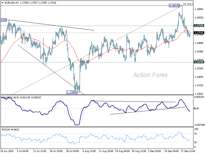Click the 1.6290 label near top left
This screenshot has height=154, width=205.
coord(3,20)
